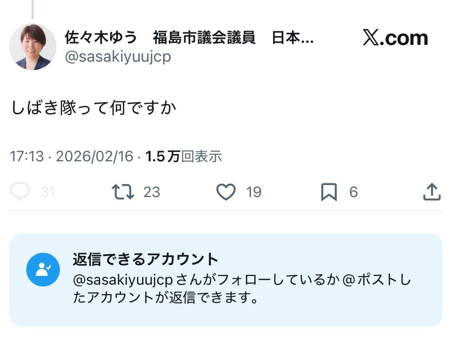Screen dimensions: 452x345
Task: Click the like count 19
Action: point(254,193)
